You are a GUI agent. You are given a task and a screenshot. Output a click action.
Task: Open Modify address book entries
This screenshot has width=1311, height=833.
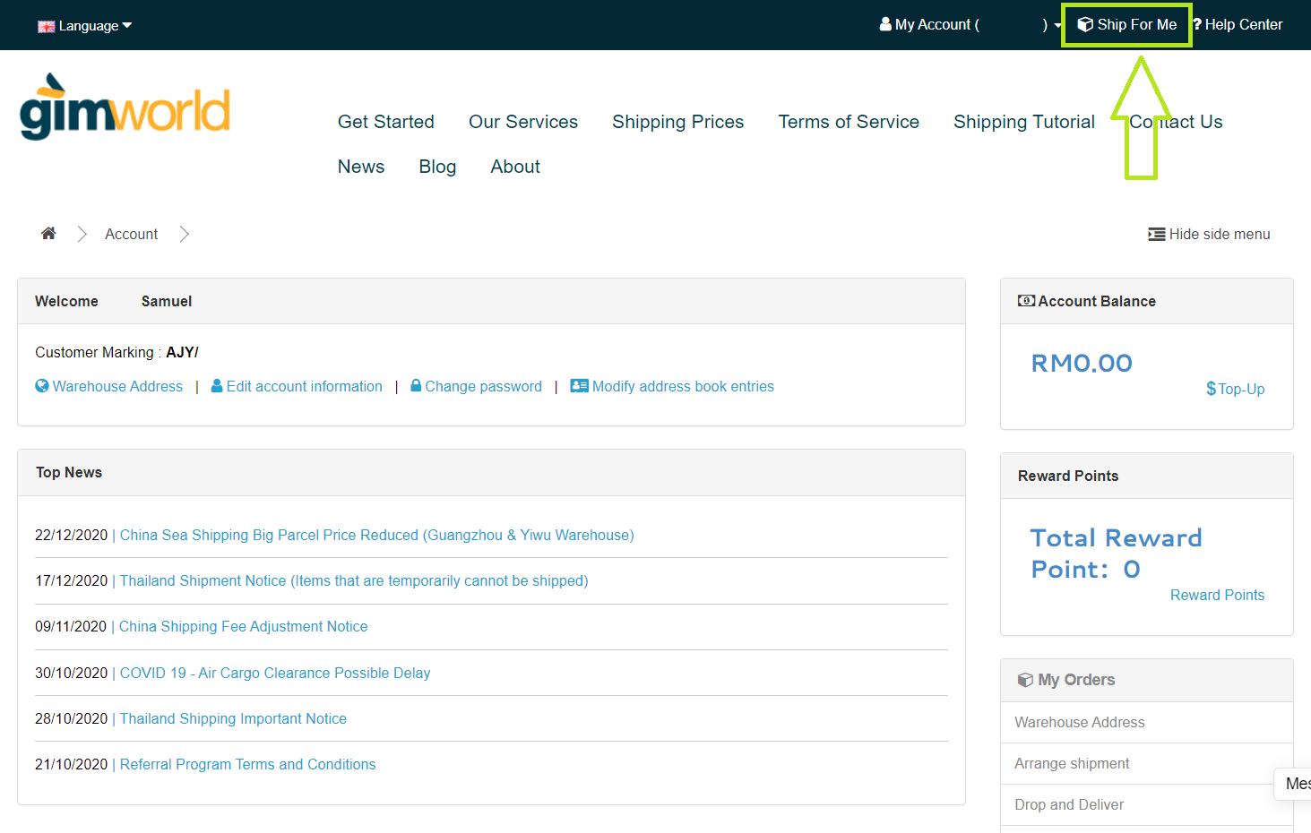pyautogui.click(x=683, y=386)
